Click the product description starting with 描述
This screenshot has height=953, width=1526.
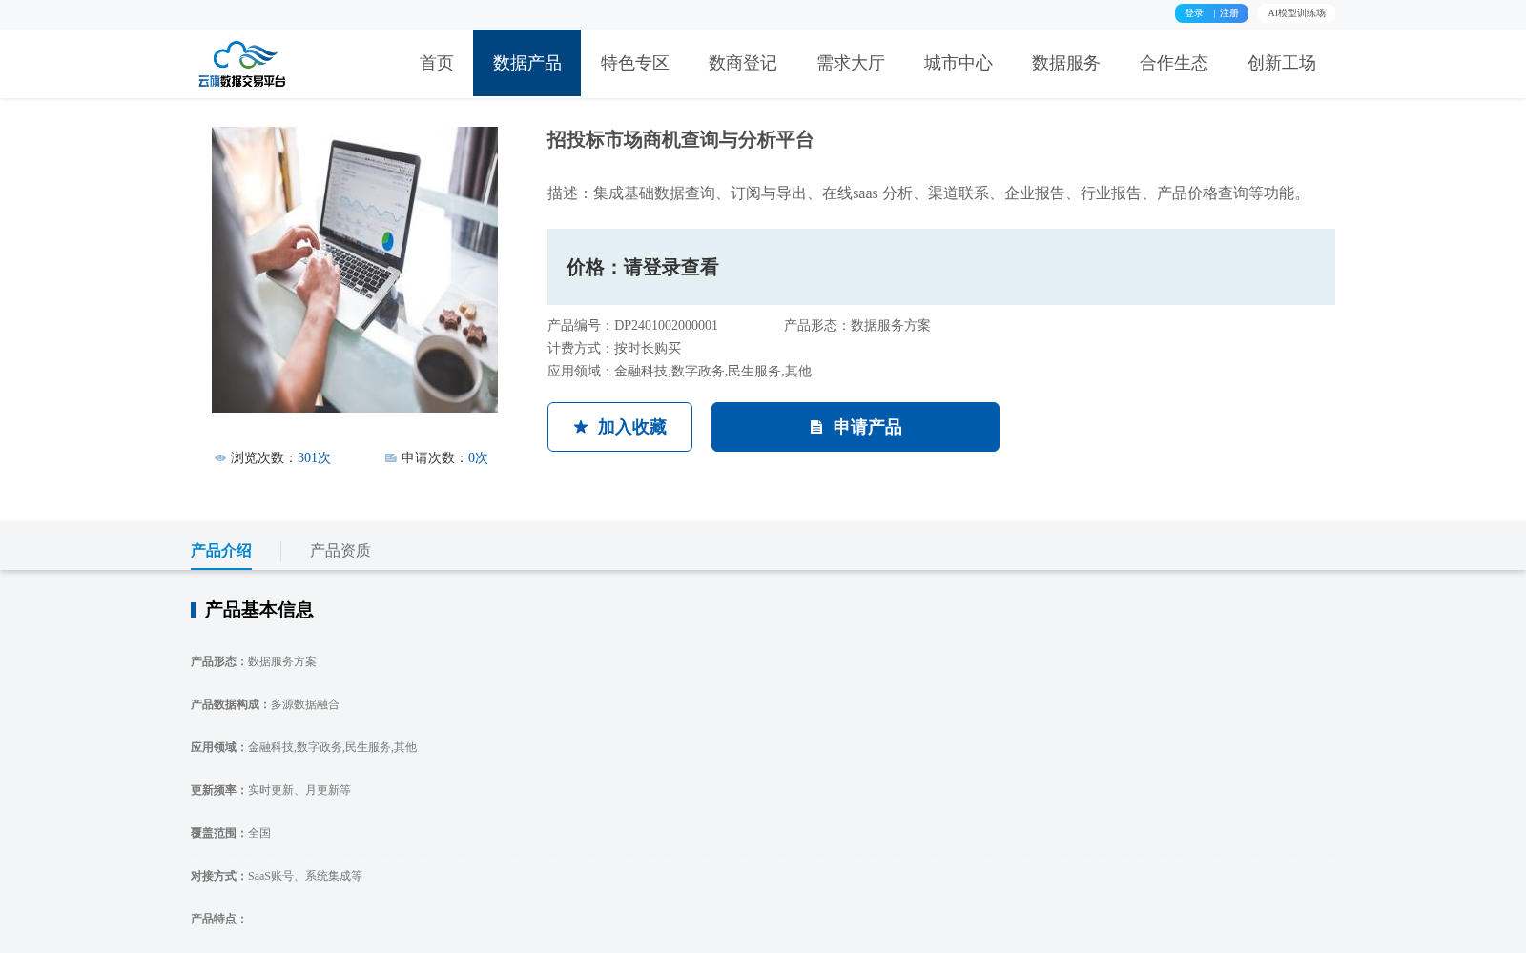[x=928, y=193]
